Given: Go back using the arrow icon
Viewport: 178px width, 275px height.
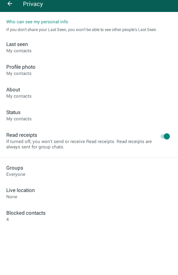Looking at the screenshot, I should point(10,4).
